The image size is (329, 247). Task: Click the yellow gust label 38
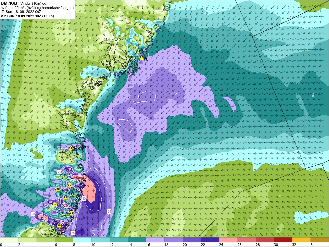click(59, 225)
